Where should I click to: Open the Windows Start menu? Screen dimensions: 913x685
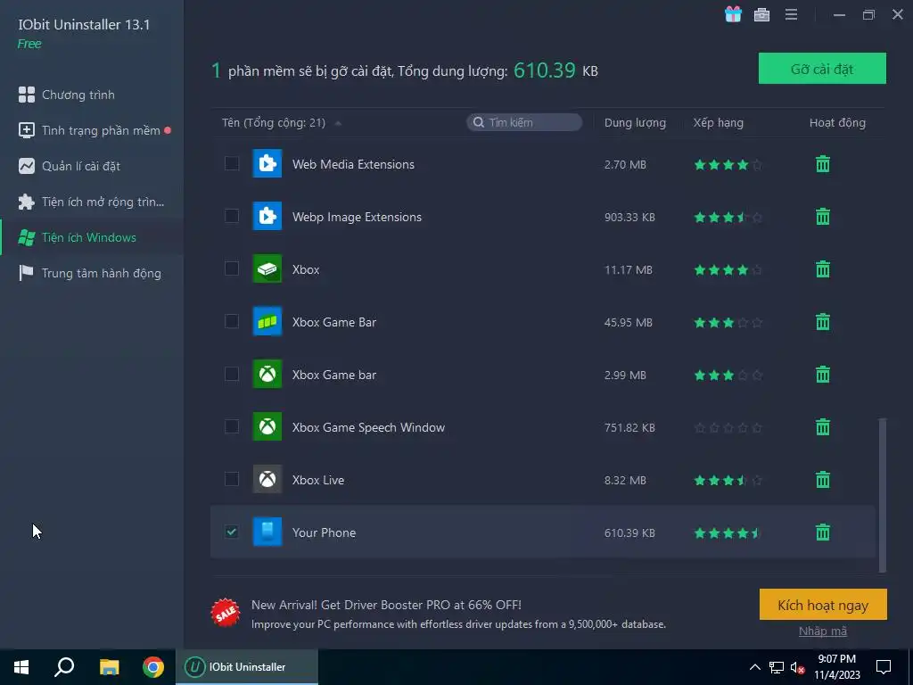click(21, 667)
